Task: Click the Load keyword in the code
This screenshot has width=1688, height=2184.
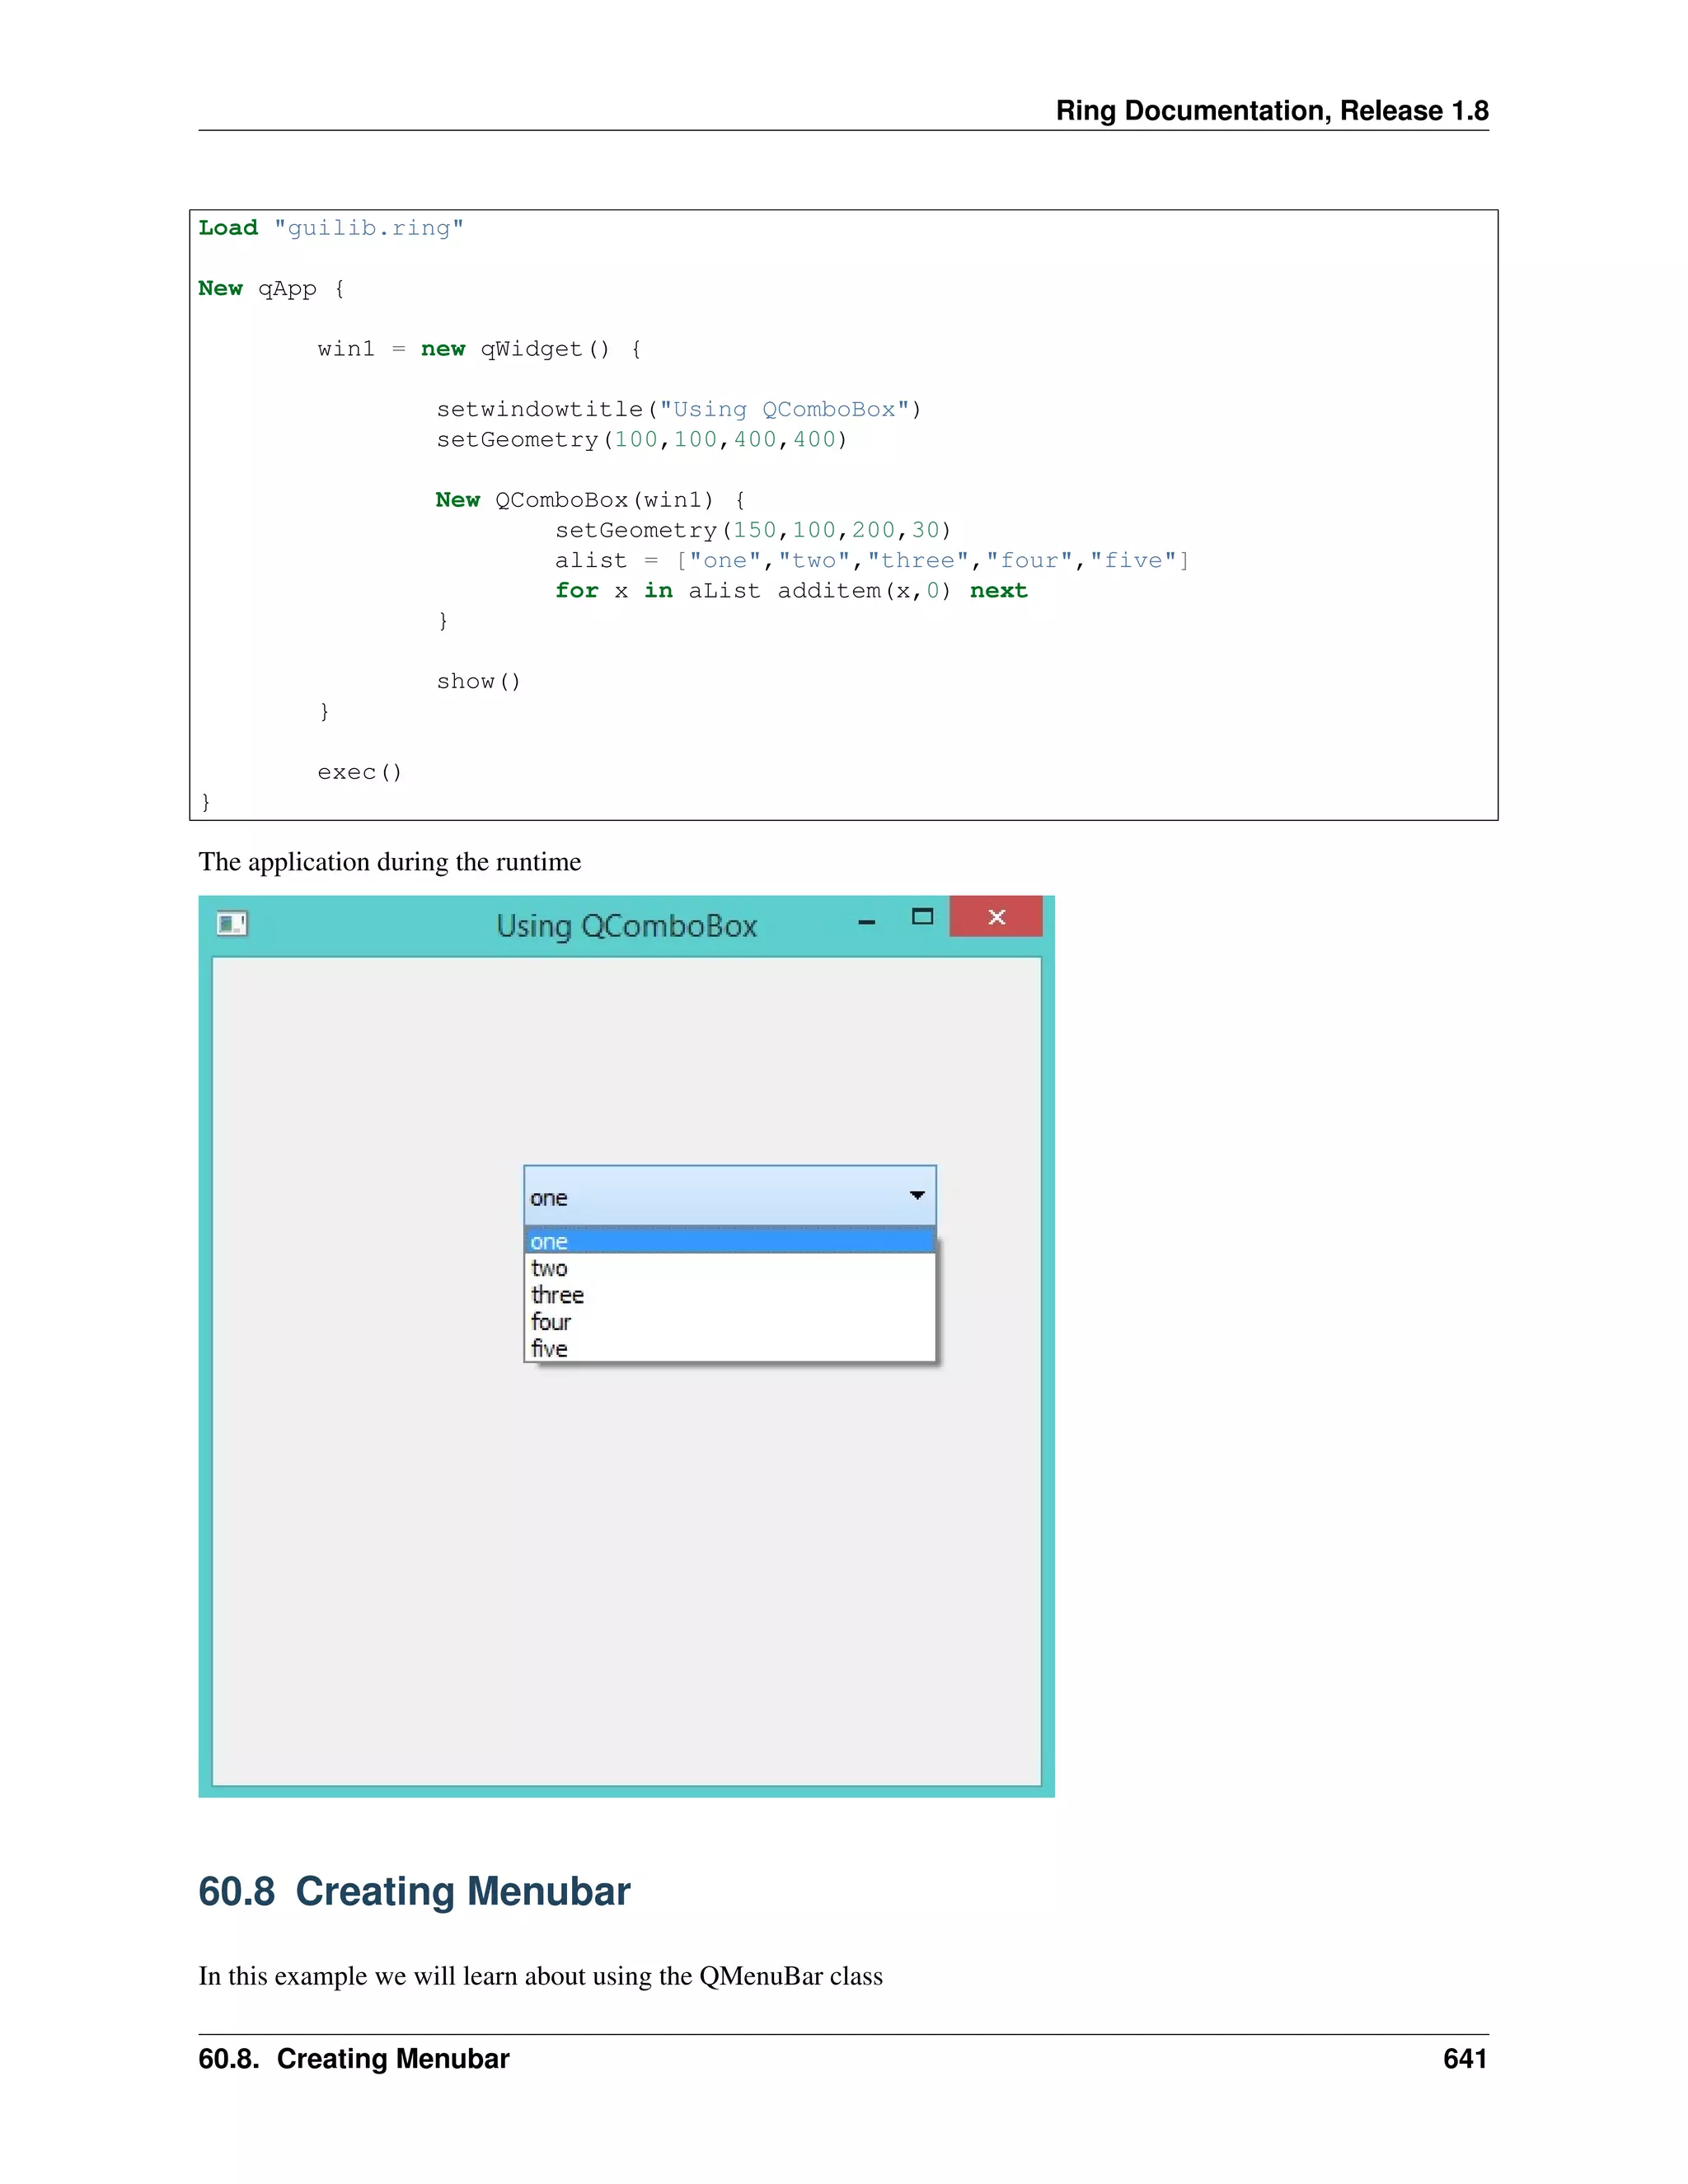Action: tap(228, 228)
